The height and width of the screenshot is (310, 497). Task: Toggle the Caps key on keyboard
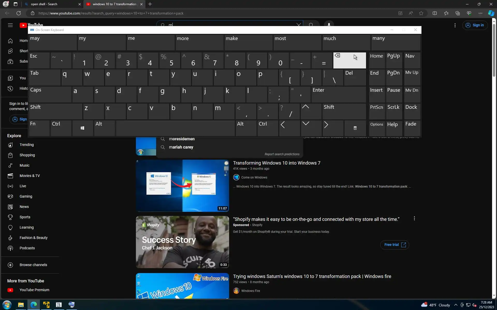(x=50, y=94)
